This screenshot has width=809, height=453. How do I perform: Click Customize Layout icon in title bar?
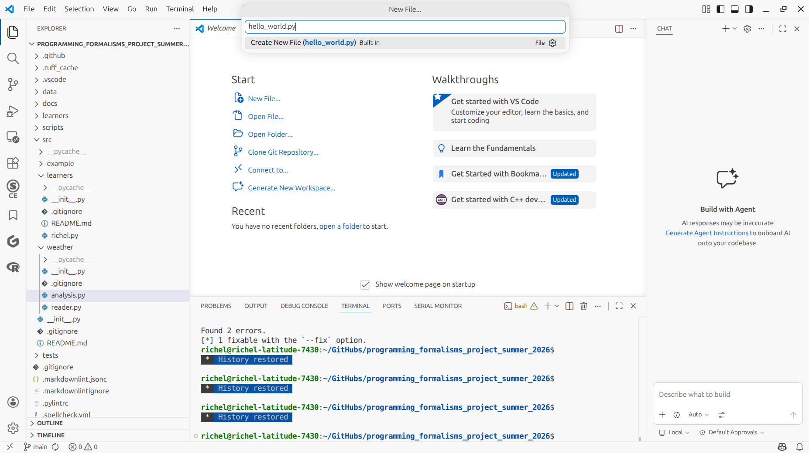706,9
